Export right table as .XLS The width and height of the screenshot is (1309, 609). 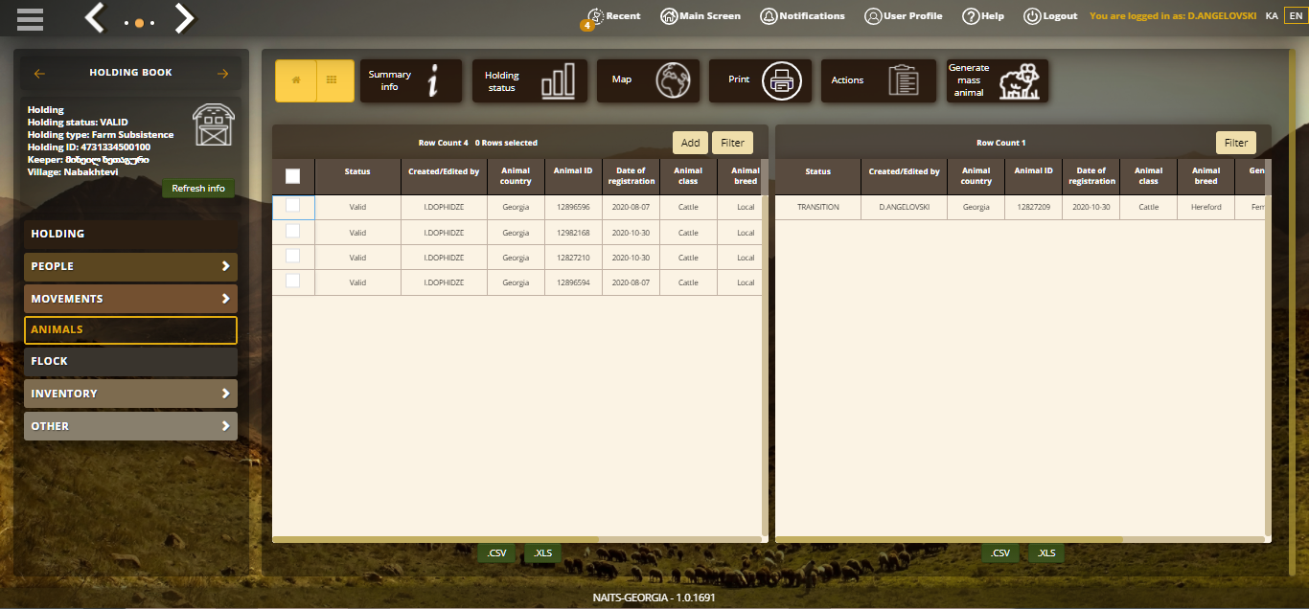1045,553
